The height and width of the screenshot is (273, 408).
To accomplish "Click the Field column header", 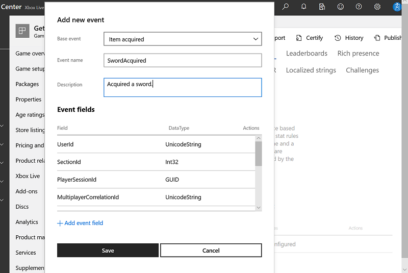I will 62,128.
